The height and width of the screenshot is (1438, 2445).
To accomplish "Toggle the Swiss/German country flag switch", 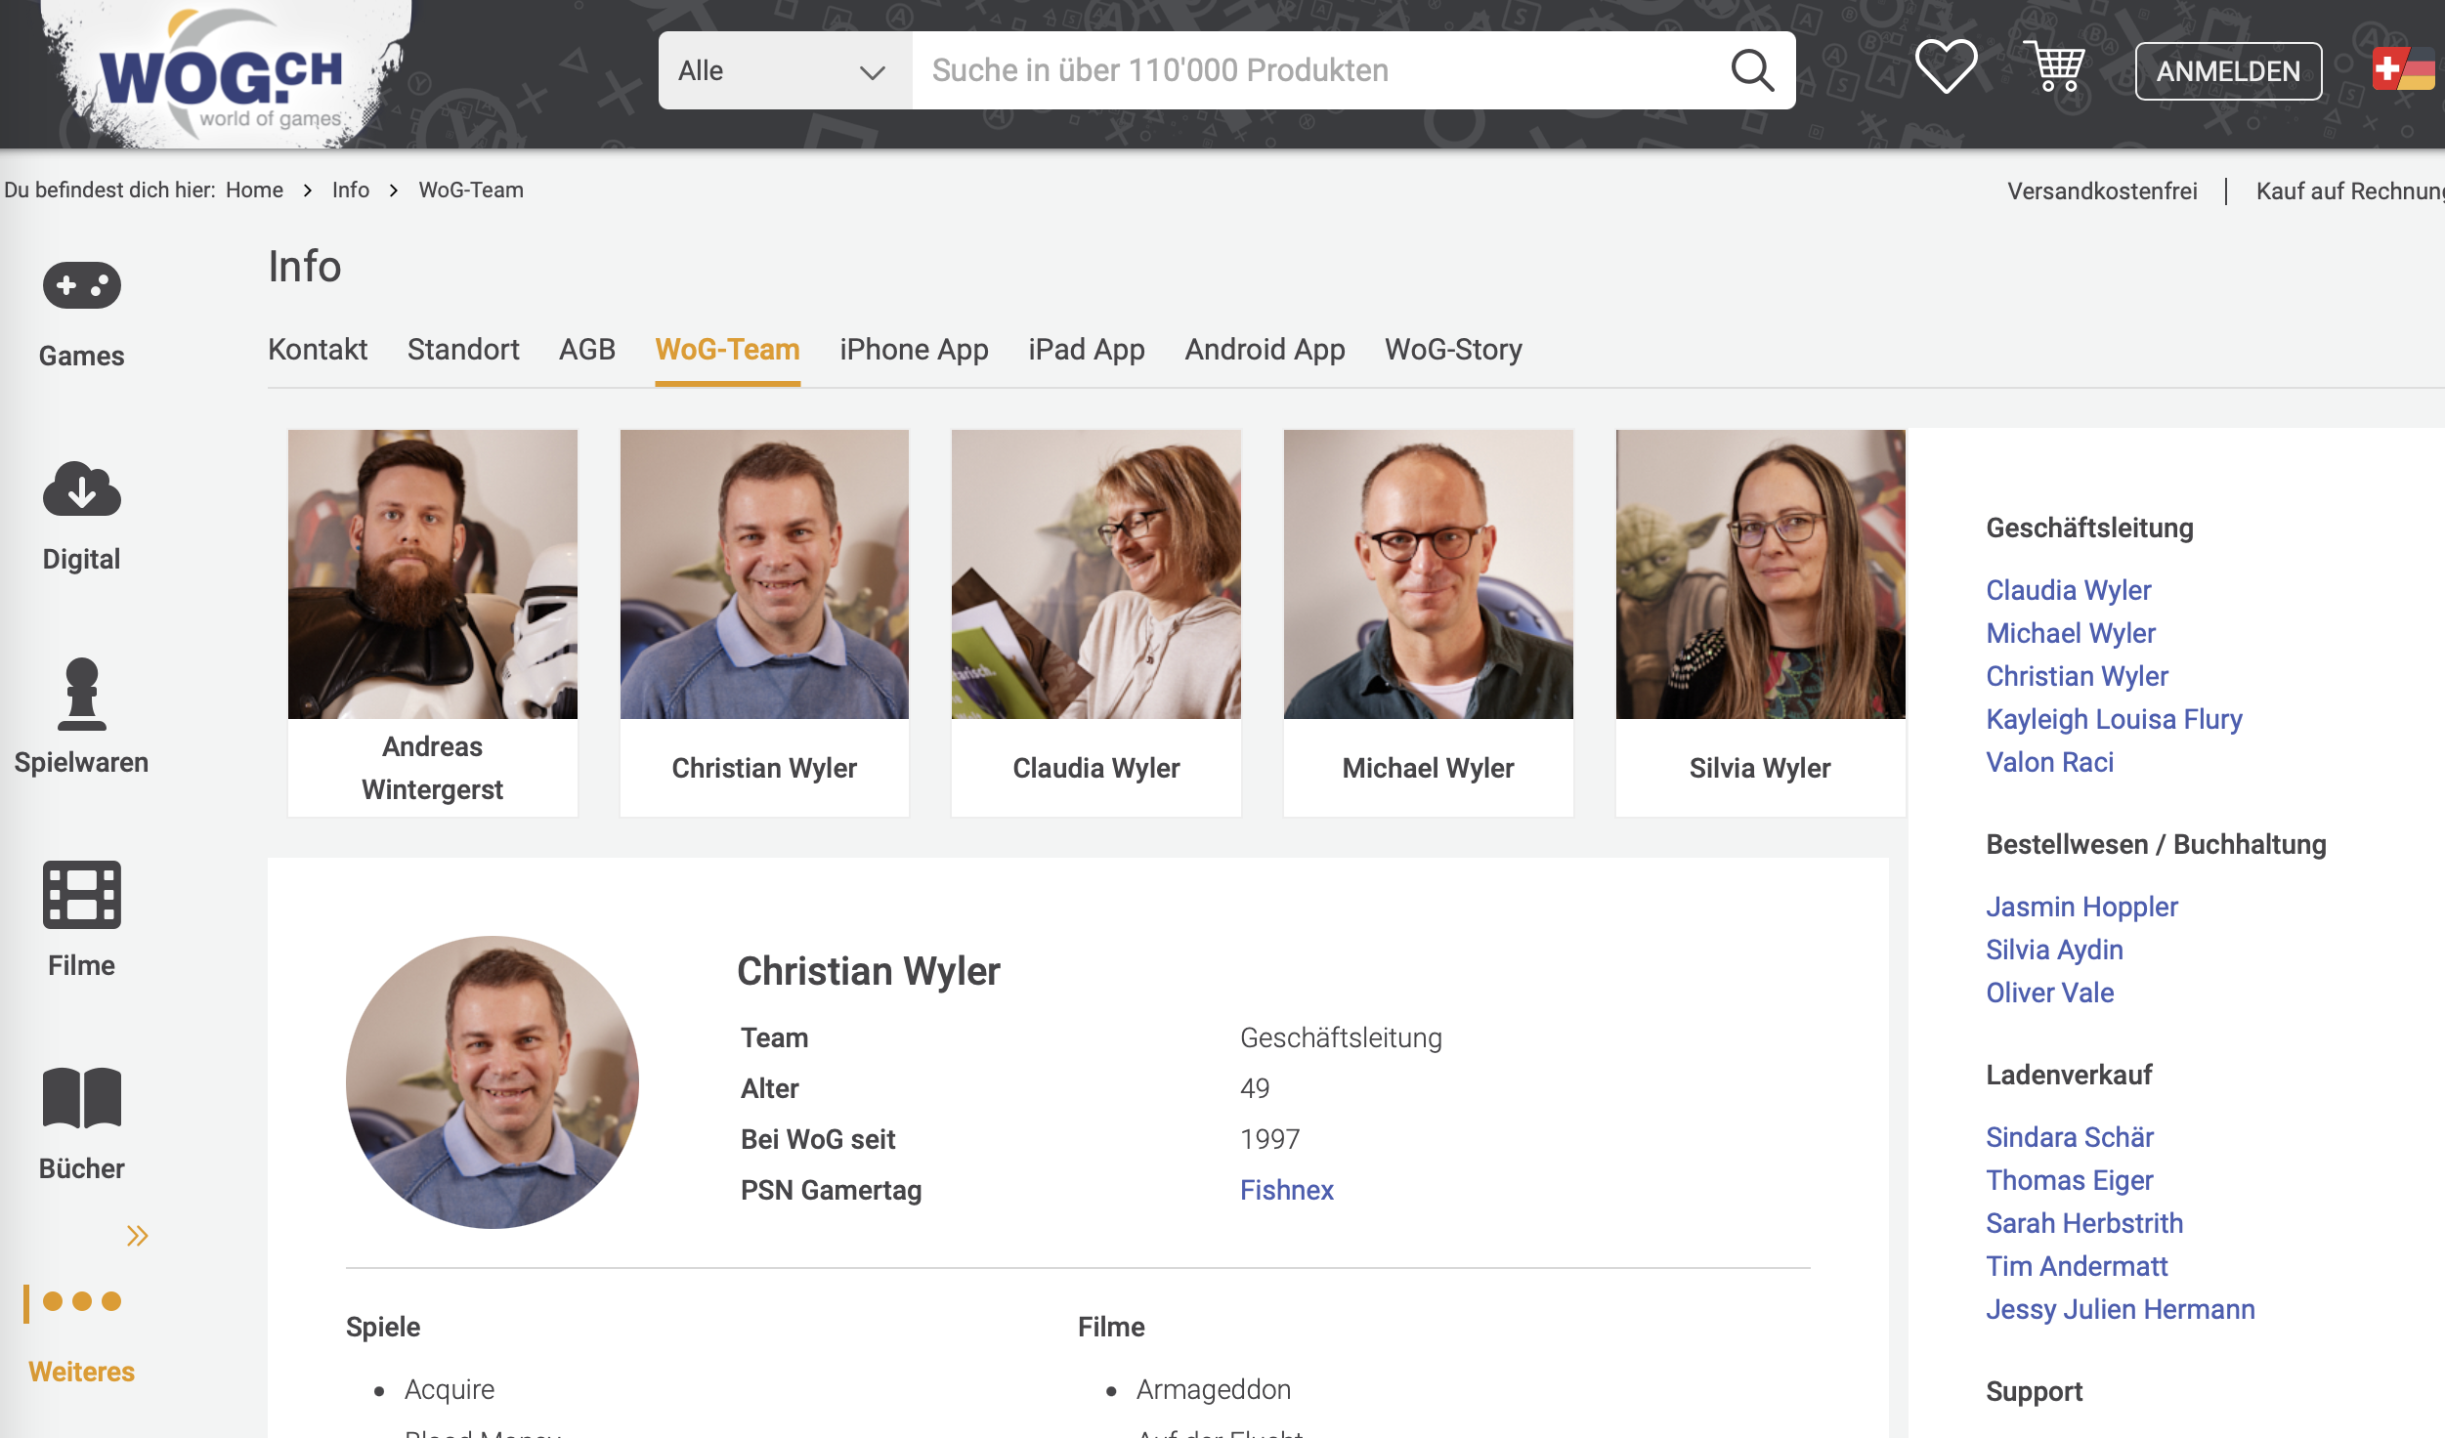I will [2402, 70].
